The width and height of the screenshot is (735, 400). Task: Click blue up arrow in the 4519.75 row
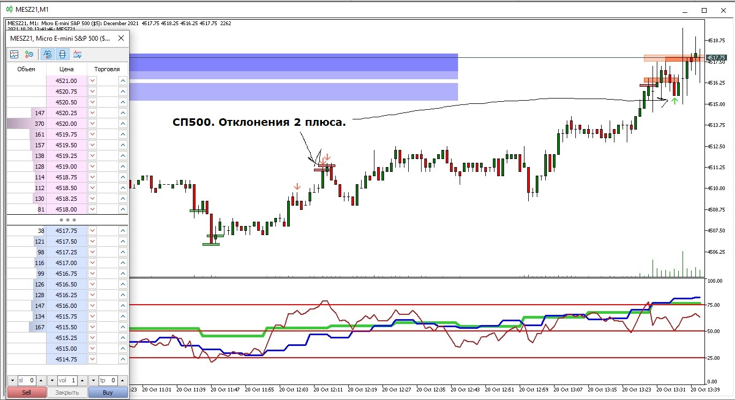click(123, 134)
